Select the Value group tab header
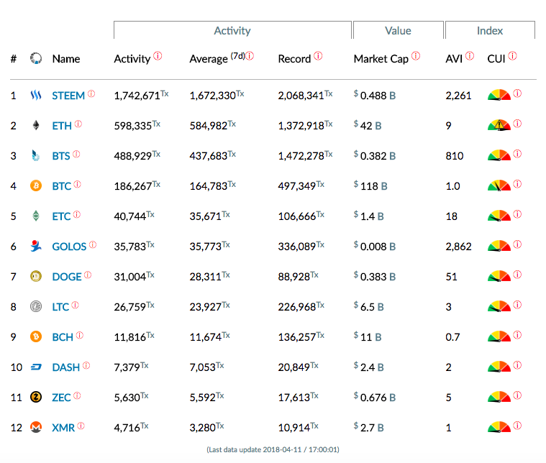 [x=398, y=31]
